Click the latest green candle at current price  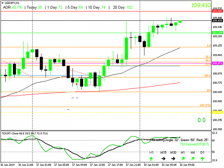pyautogui.click(x=180, y=22)
